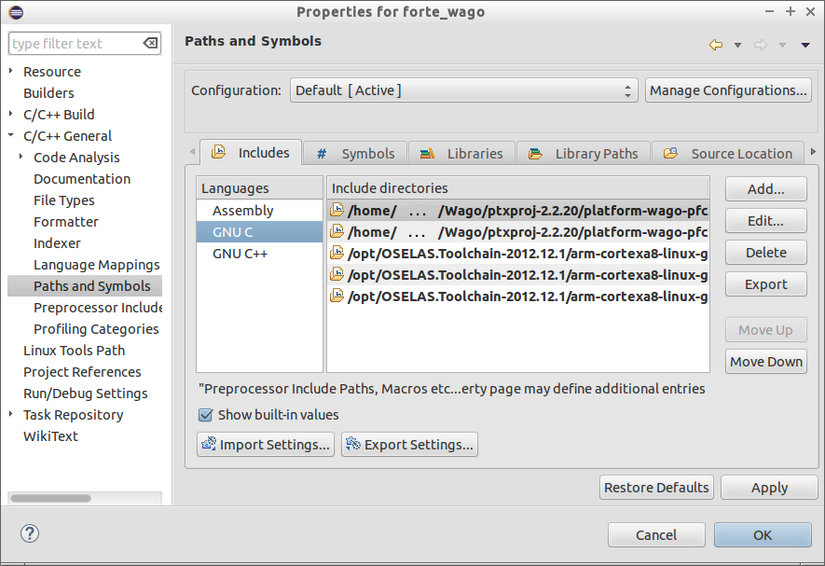Image resolution: width=825 pixels, height=566 pixels.
Task: Click the filter text input field
Action: point(75,44)
